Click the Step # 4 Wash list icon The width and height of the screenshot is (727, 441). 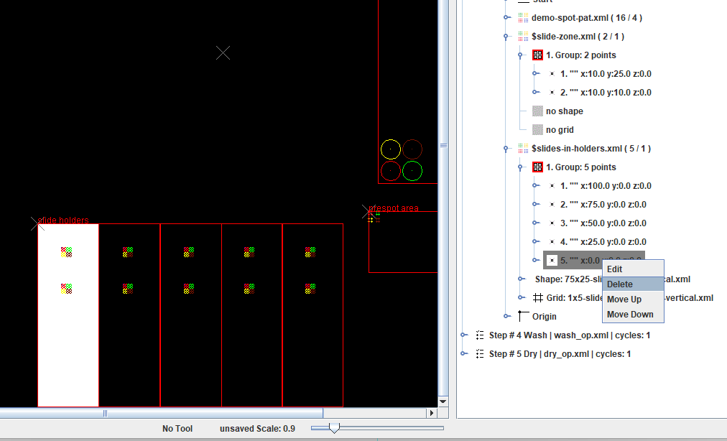tap(480, 335)
